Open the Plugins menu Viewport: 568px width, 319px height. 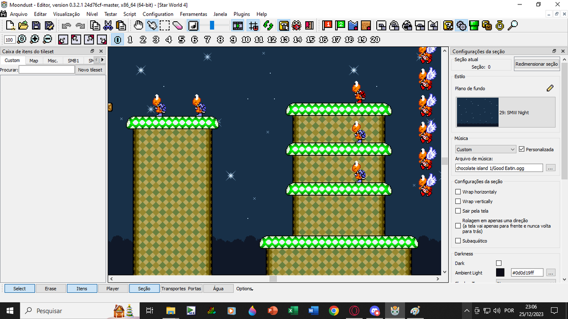pyautogui.click(x=242, y=14)
